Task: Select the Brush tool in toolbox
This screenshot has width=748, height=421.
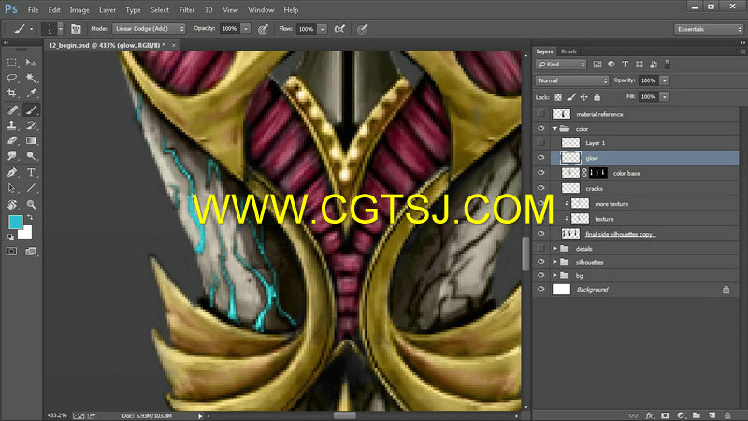Action: (31, 110)
